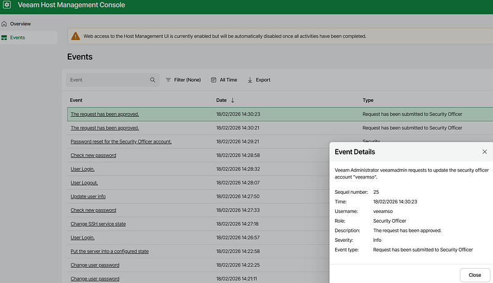Click the search magnifier icon
This screenshot has height=283, width=493.
(153, 80)
